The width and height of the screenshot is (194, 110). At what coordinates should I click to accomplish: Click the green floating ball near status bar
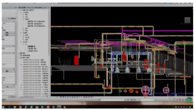click(x=189, y=100)
